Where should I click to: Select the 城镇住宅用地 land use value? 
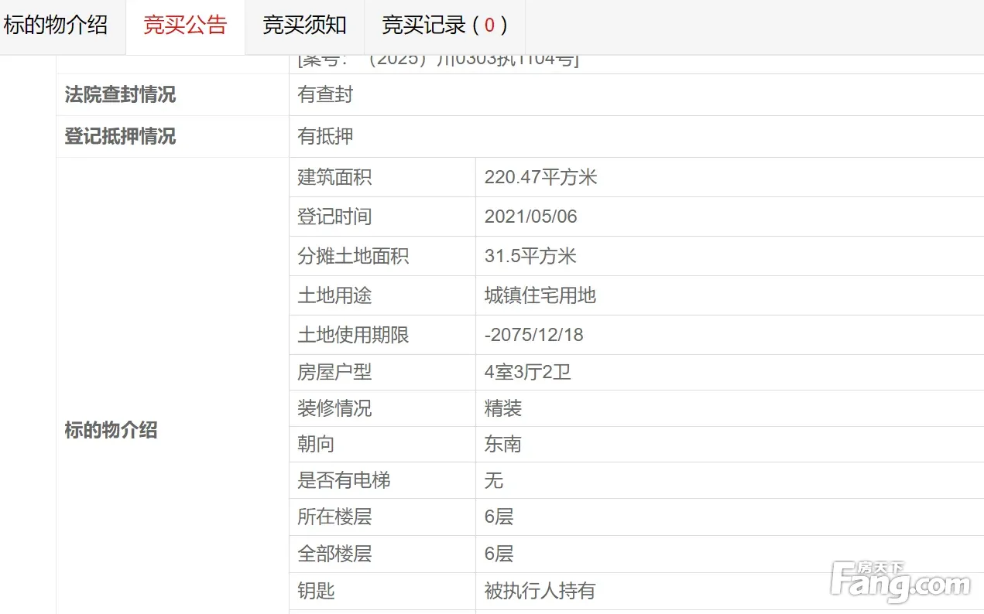(540, 295)
